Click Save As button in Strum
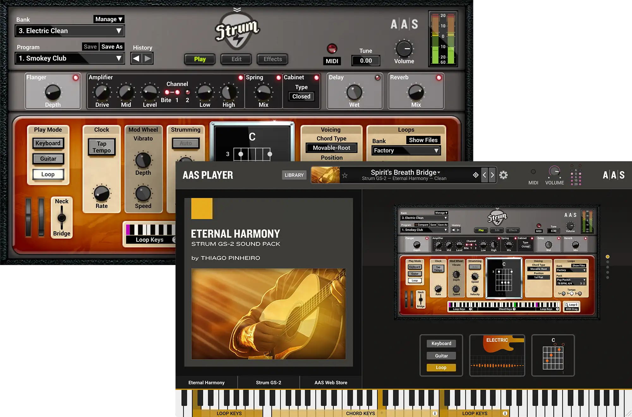Screen dimensions: 632x417 112,47
